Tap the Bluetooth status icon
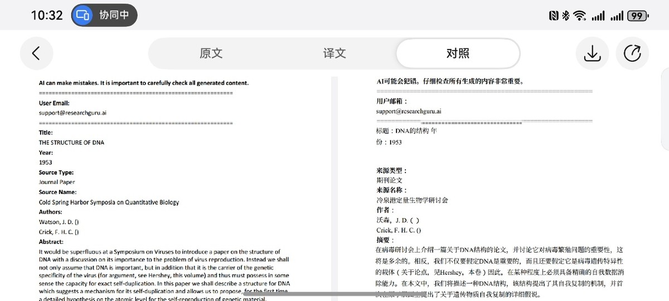 point(566,16)
